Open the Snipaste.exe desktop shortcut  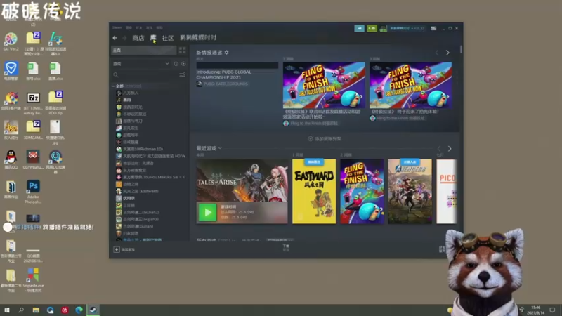point(33,279)
